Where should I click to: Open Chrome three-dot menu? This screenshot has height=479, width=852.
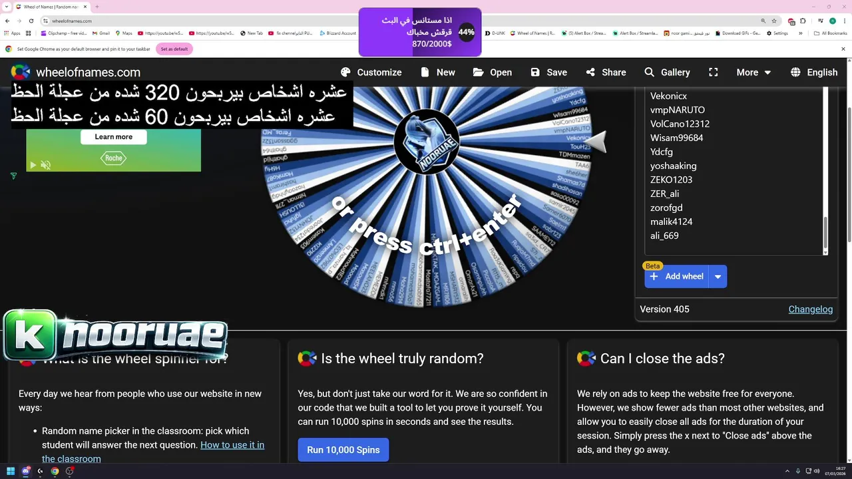pos(843,21)
